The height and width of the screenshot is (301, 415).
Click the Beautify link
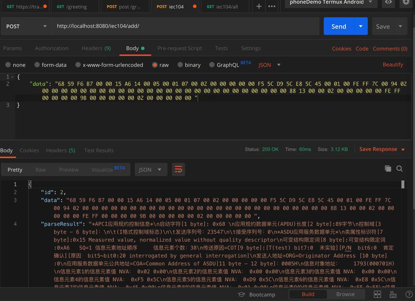pos(393,65)
